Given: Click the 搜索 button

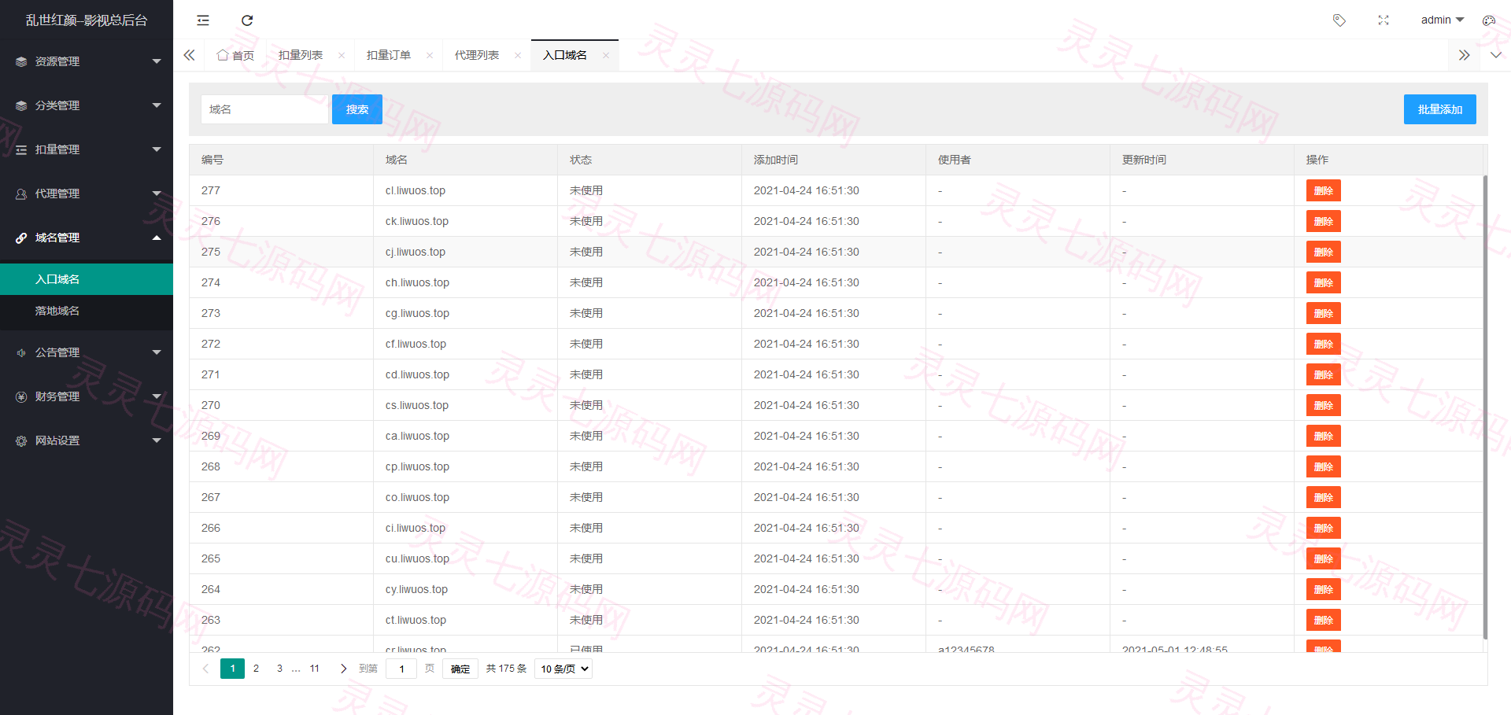Looking at the screenshot, I should 357,109.
